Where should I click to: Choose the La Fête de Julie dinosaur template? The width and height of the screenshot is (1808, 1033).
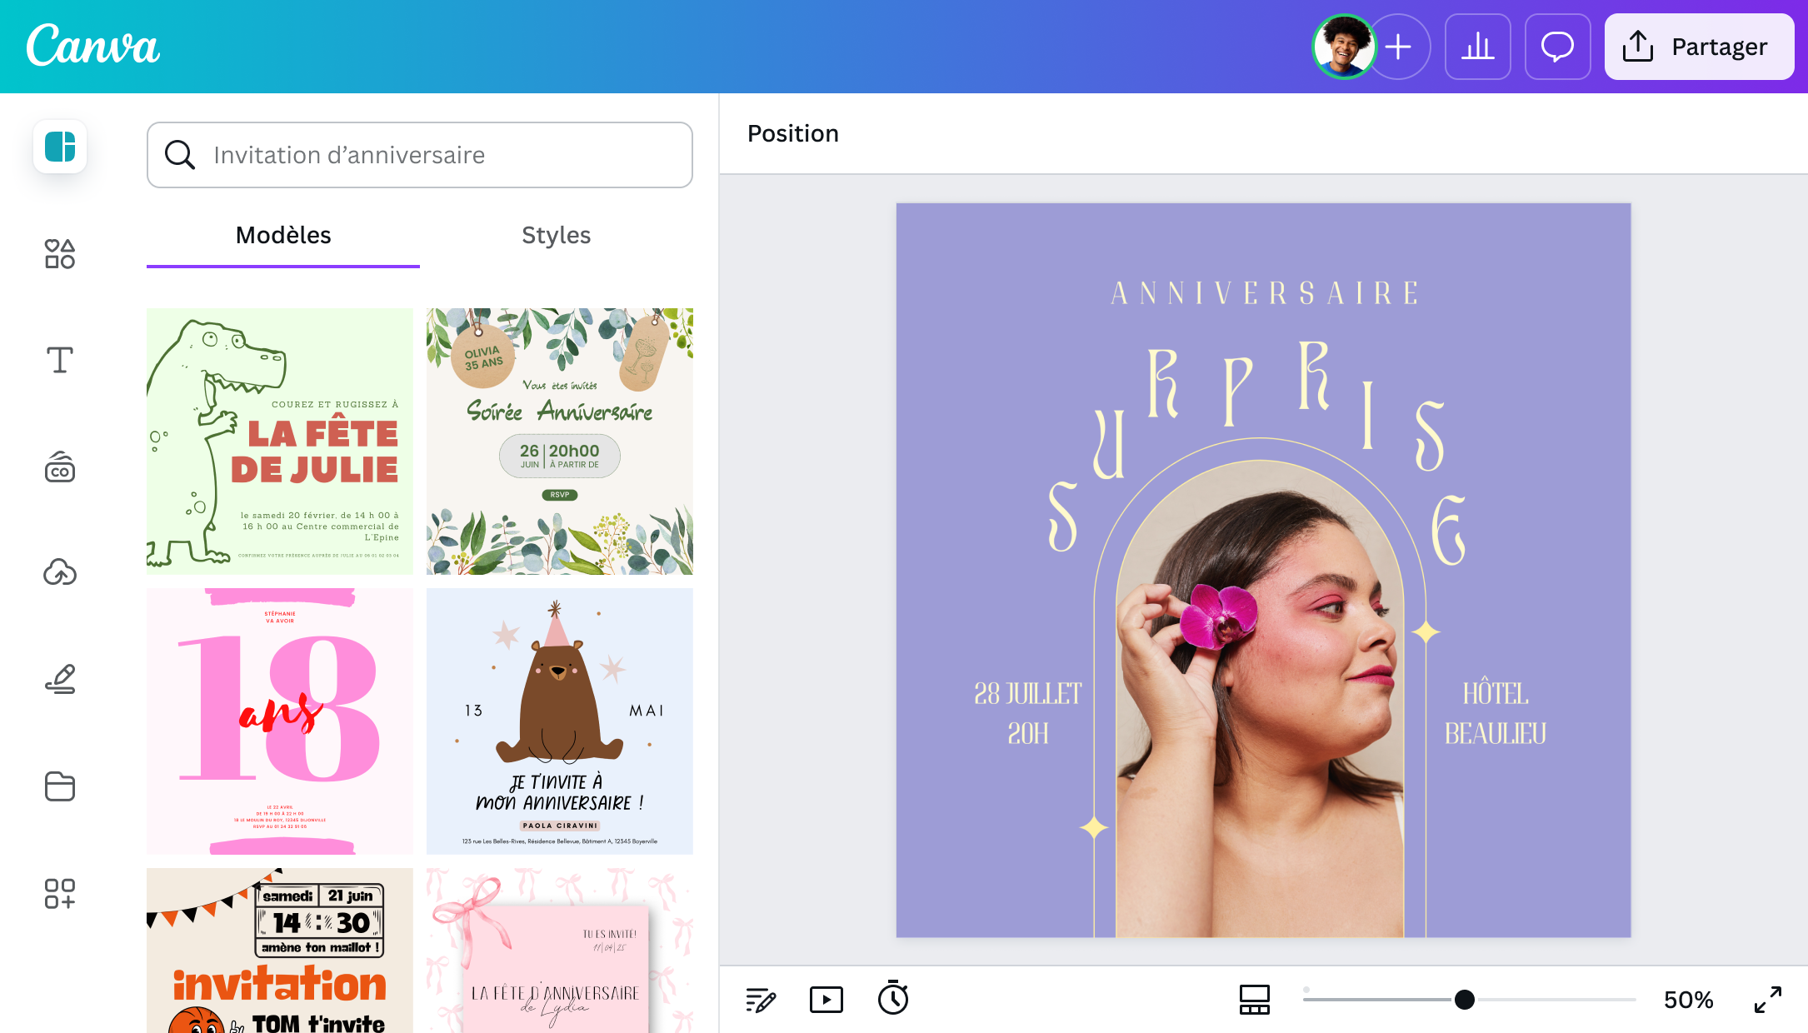(280, 442)
